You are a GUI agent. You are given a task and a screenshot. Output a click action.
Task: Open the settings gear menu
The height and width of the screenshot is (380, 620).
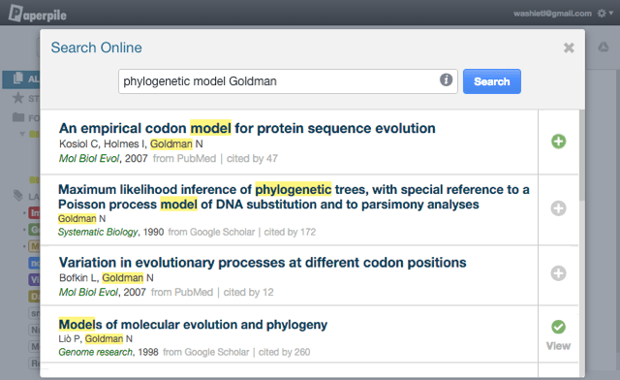[604, 13]
